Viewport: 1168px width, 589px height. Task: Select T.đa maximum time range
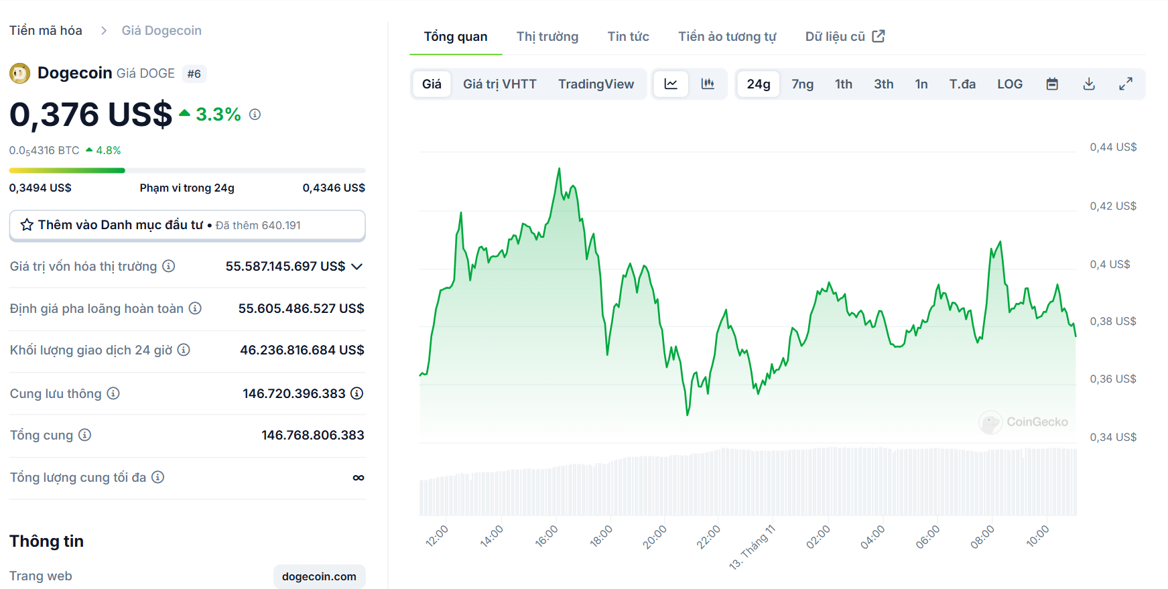click(x=962, y=84)
